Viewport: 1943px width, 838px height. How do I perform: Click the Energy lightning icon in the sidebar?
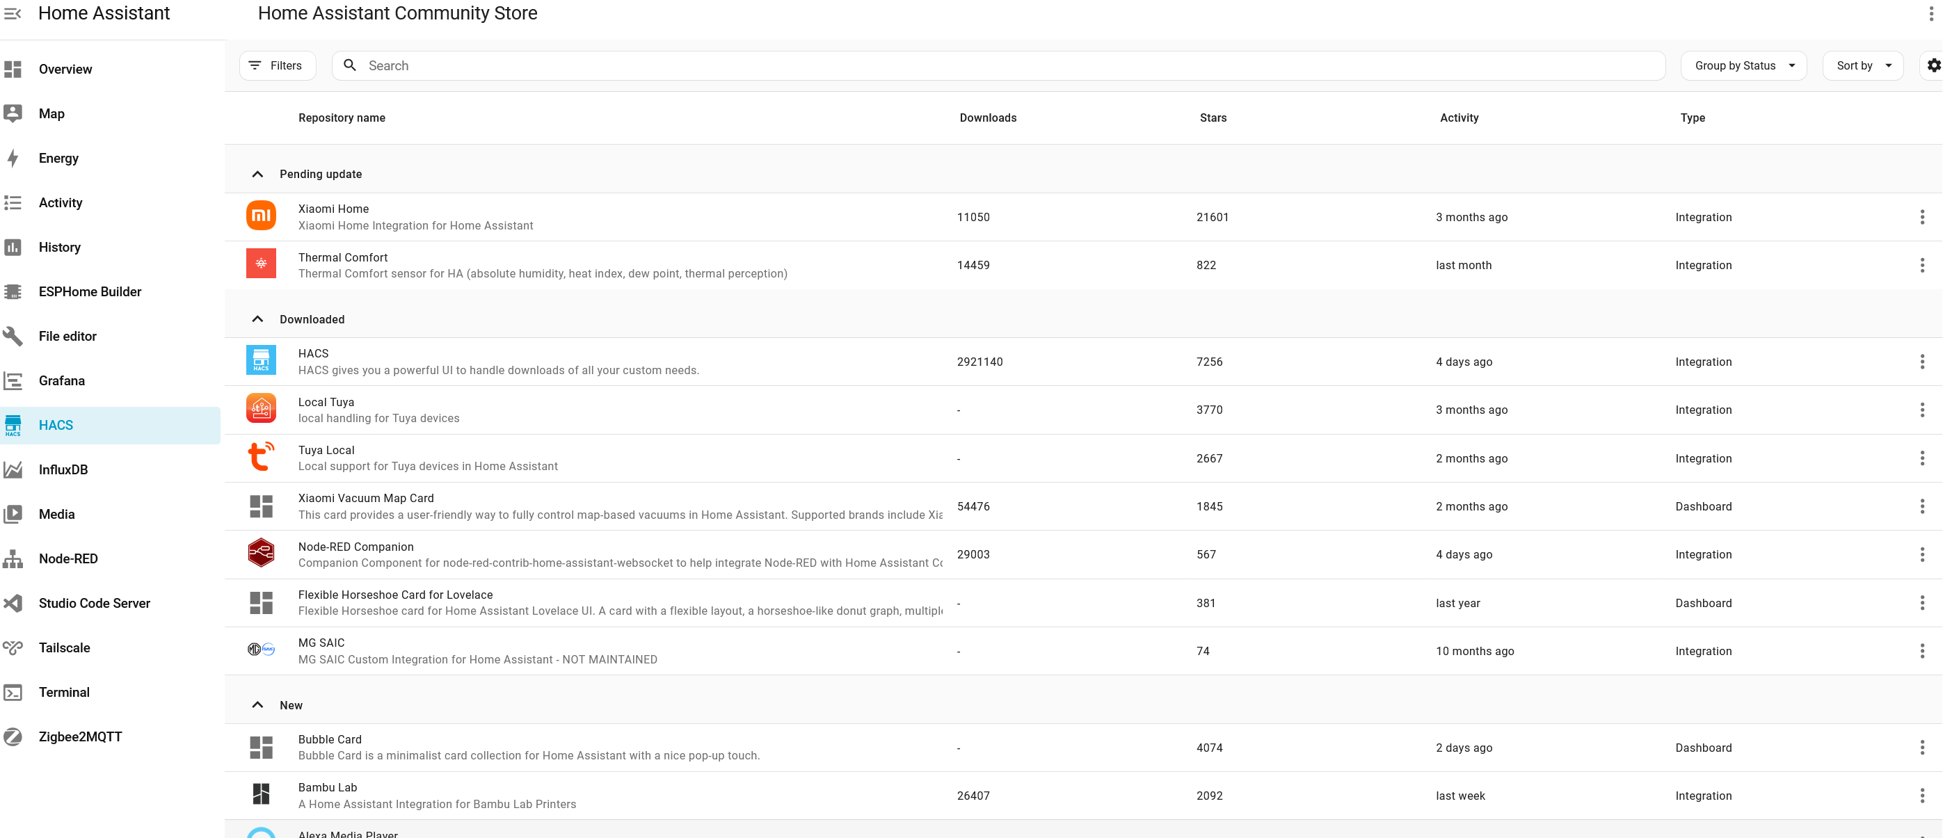pyautogui.click(x=13, y=159)
